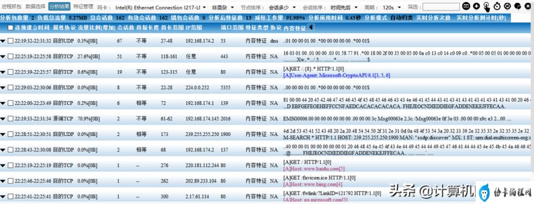
Task: Switch to the 特征管理 tab
Action: coord(83,6)
